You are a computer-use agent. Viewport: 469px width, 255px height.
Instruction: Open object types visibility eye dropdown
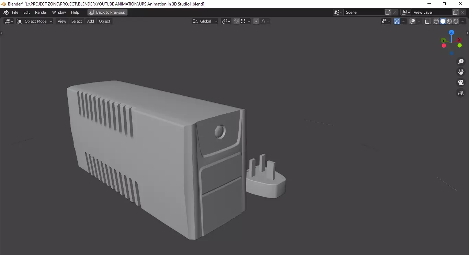pos(386,21)
